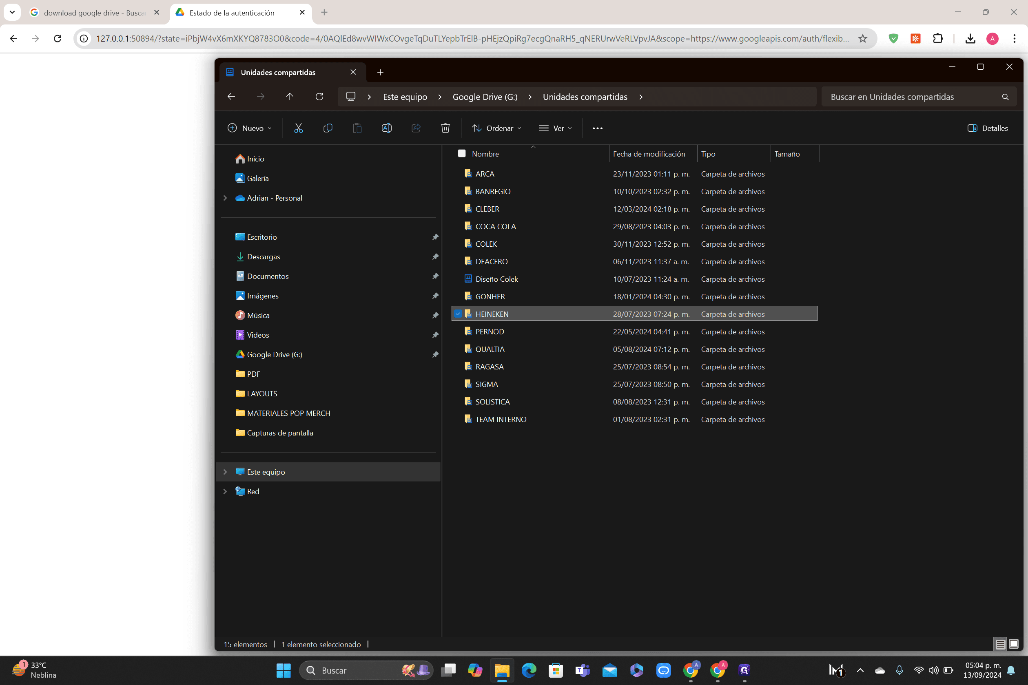Image resolution: width=1028 pixels, height=685 pixels.
Task: Click the Paste clipboard icon
Action: pyautogui.click(x=357, y=128)
